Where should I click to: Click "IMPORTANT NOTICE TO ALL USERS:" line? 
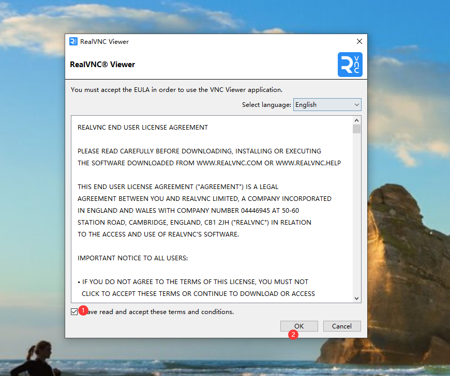tap(132, 258)
